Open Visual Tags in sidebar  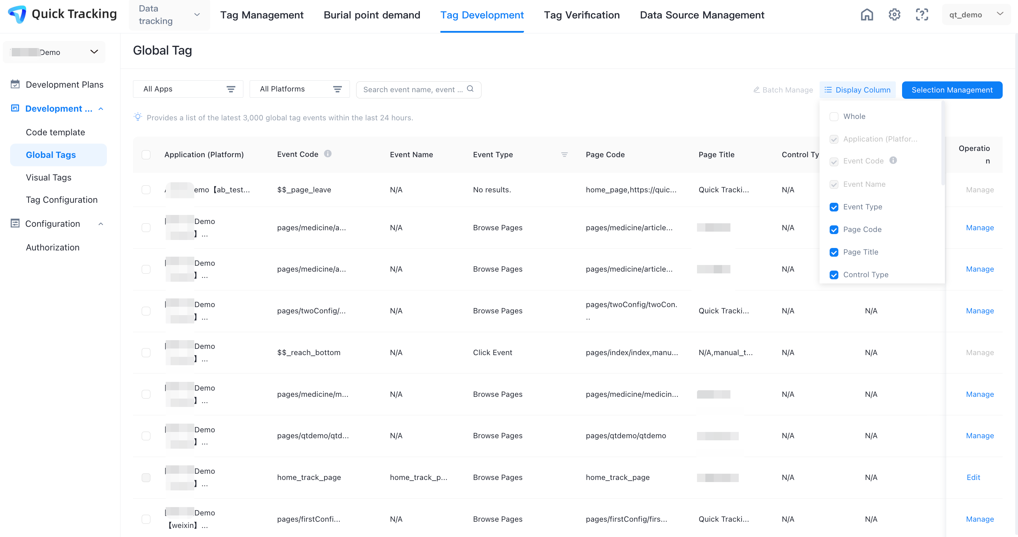(x=49, y=177)
